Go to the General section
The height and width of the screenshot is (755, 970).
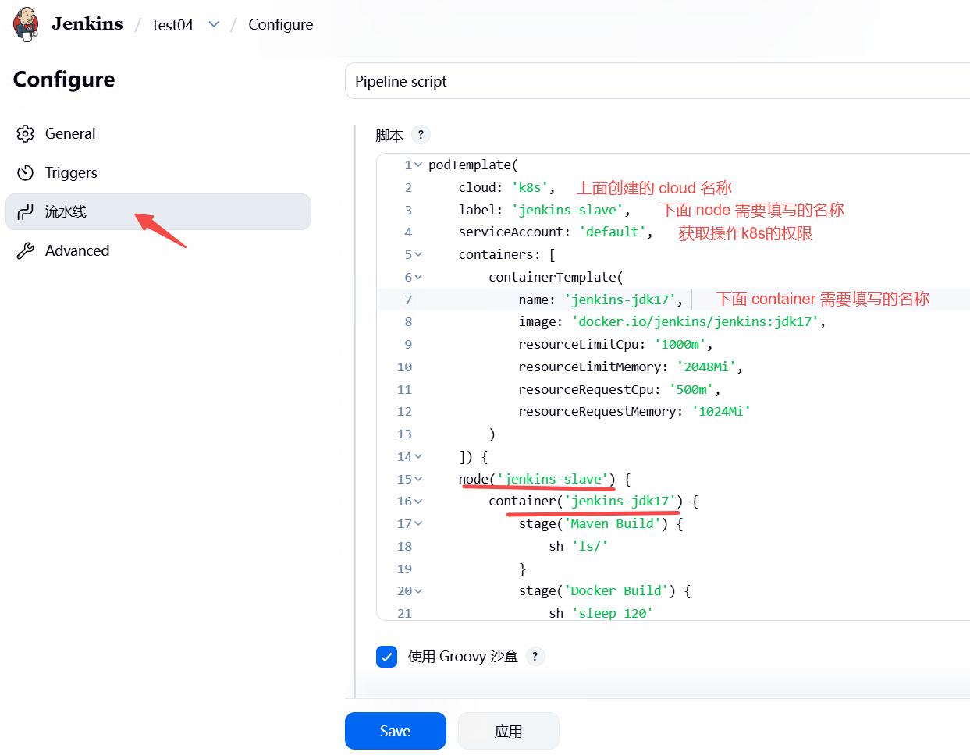(x=158, y=134)
